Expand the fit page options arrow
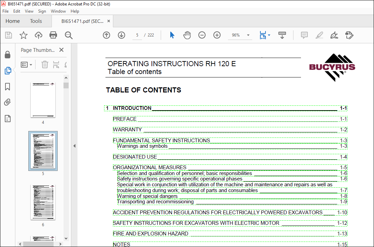This screenshot has width=374, height=247. pyautogui.click(x=269, y=35)
